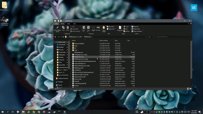The width and height of the screenshot is (203, 114).
Task: Click the Properties icon in ribbon
Action: (120, 28)
